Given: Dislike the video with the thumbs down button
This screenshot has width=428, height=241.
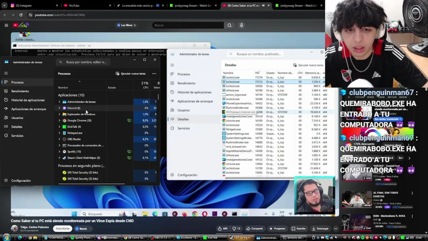Looking at the screenshot, I should [x=236, y=229].
